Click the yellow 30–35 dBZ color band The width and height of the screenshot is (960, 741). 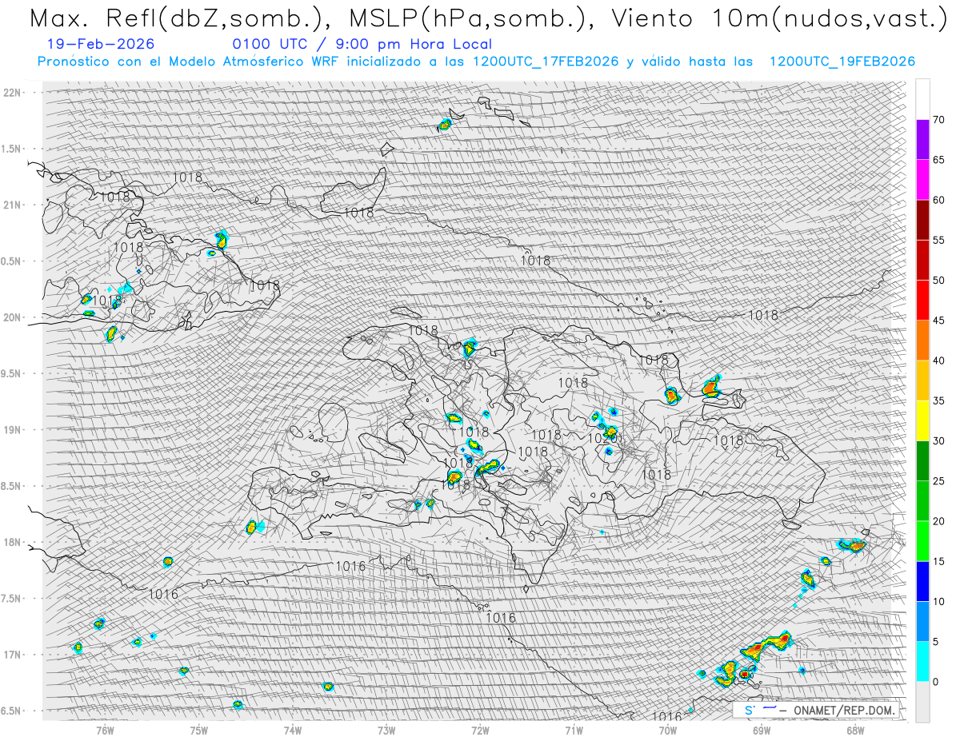click(922, 420)
